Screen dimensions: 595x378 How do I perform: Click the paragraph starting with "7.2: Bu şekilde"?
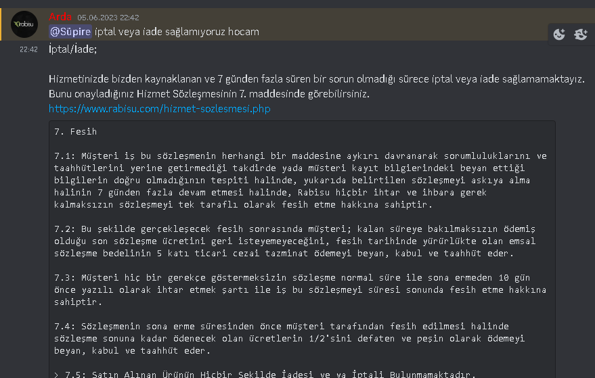tap(295, 241)
